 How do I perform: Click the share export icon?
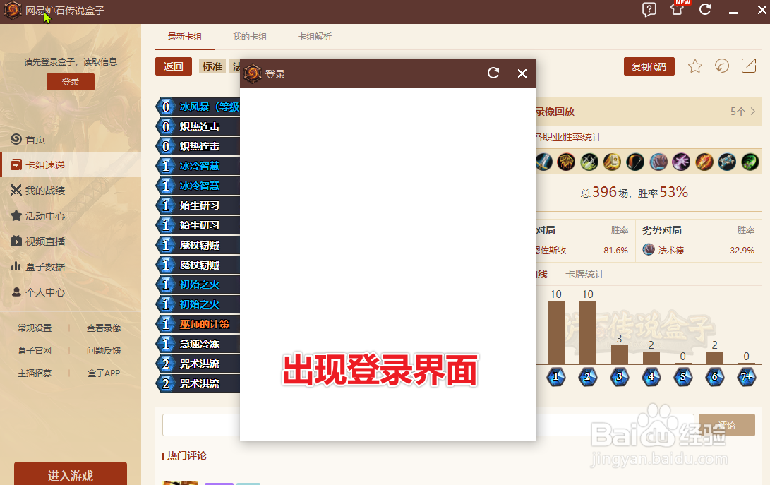[748, 66]
